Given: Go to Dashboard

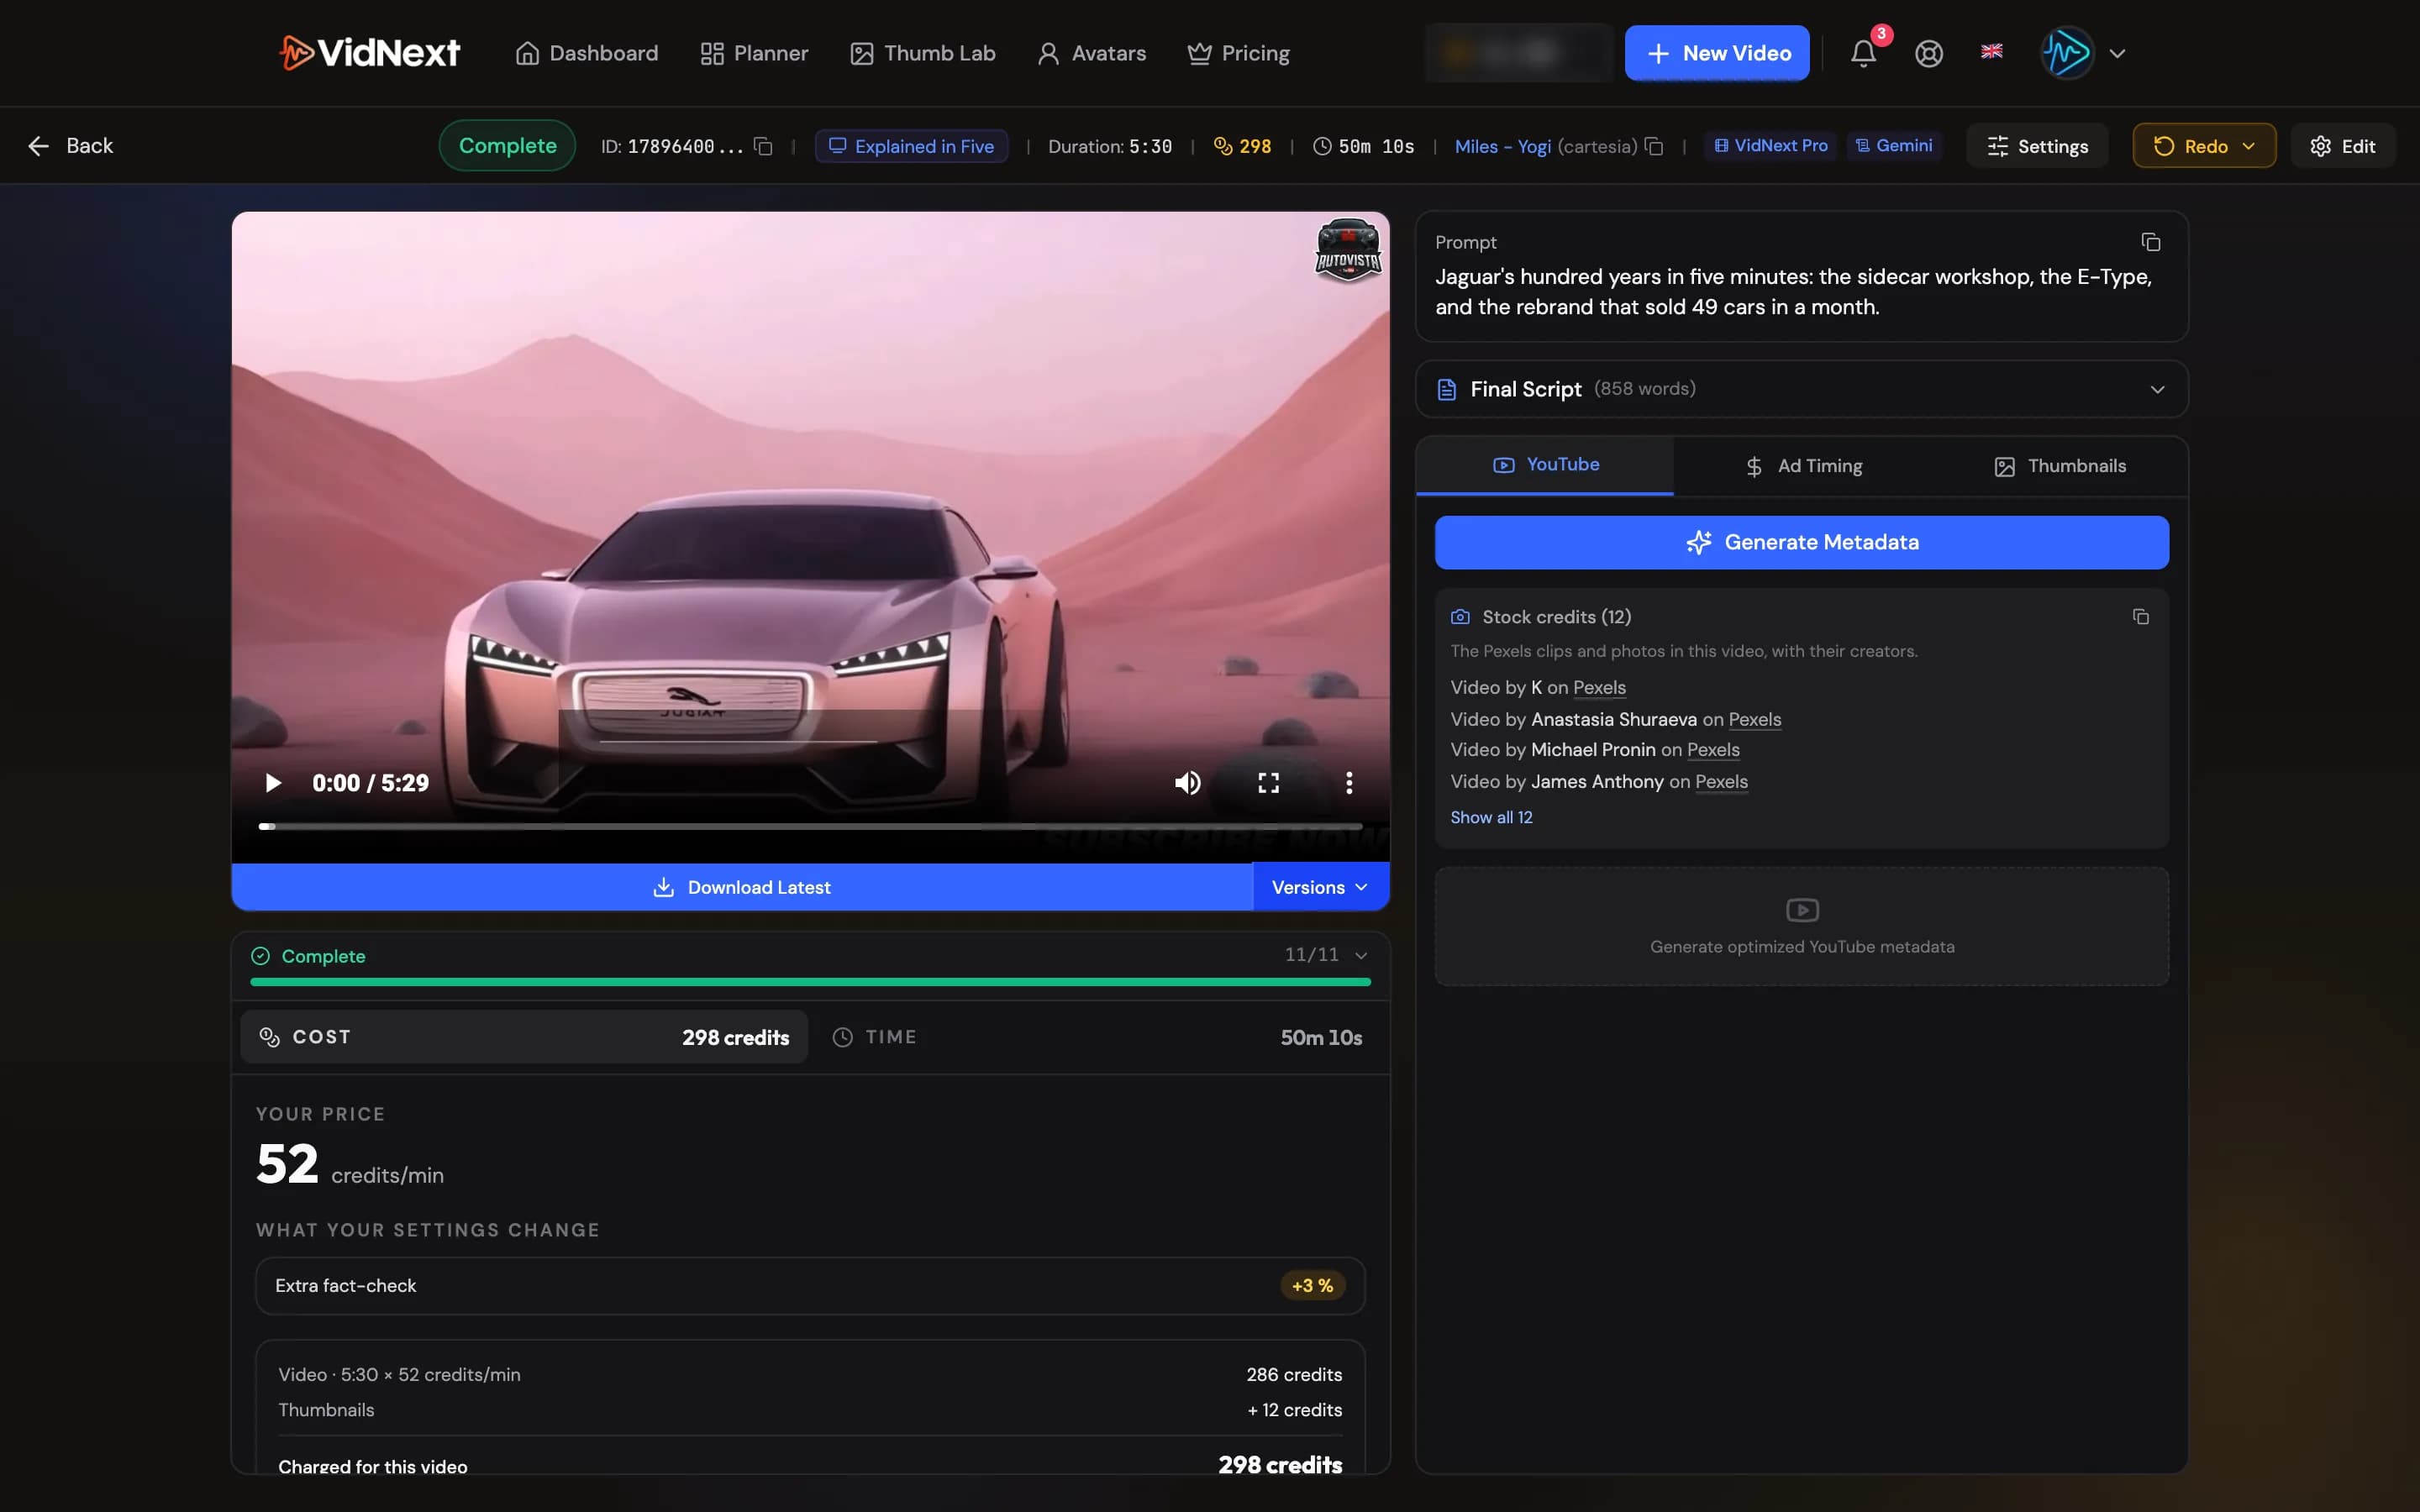Looking at the screenshot, I should pos(586,53).
